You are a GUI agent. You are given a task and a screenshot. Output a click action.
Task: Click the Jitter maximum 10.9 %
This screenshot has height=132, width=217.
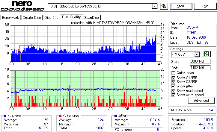155,124
